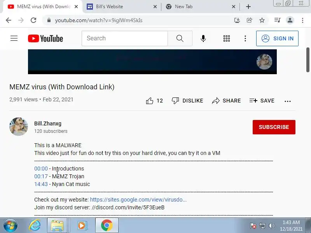
Task: Click Chrome icon in taskbar
Action: 107,226
